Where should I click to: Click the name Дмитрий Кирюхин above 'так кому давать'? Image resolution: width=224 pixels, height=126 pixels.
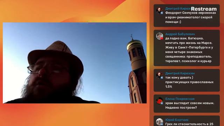[180, 73]
